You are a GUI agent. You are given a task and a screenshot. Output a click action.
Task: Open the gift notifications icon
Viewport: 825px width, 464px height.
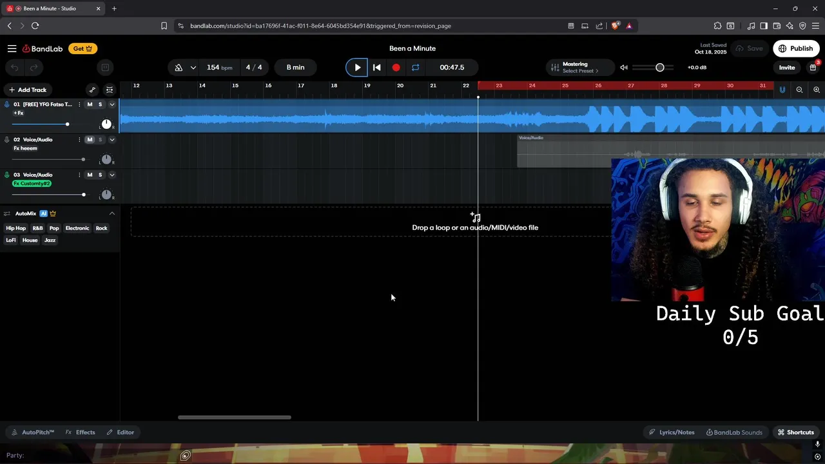pyautogui.click(x=813, y=67)
